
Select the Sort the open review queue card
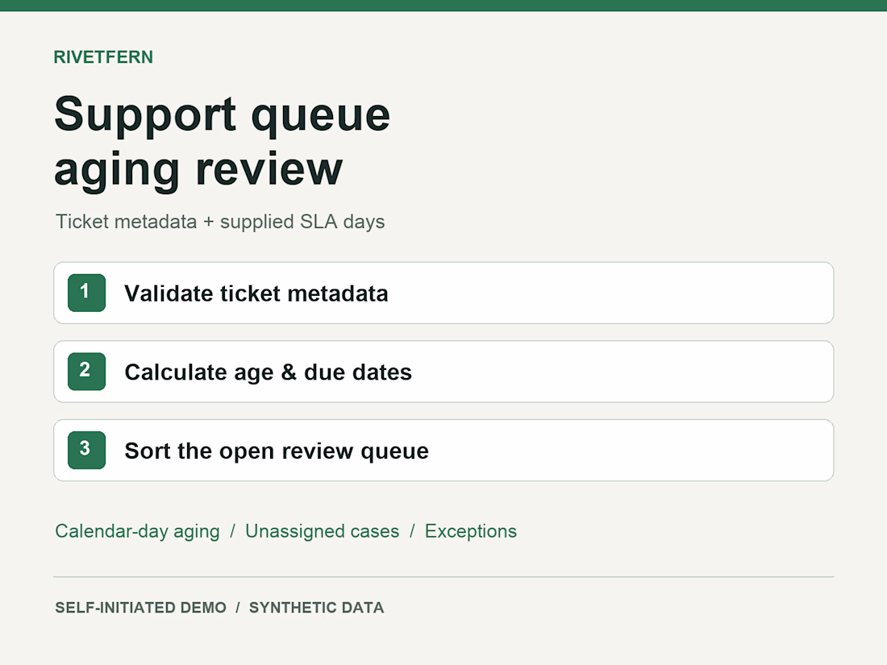tap(443, 450)
